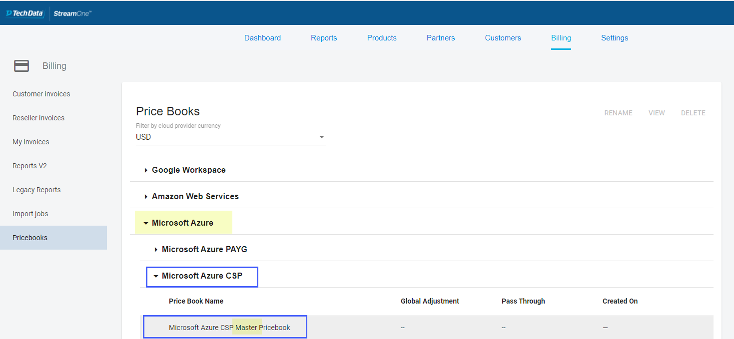Open Legacy Reports in sidebar
The image size is (734, 339).
pos(36,190)
